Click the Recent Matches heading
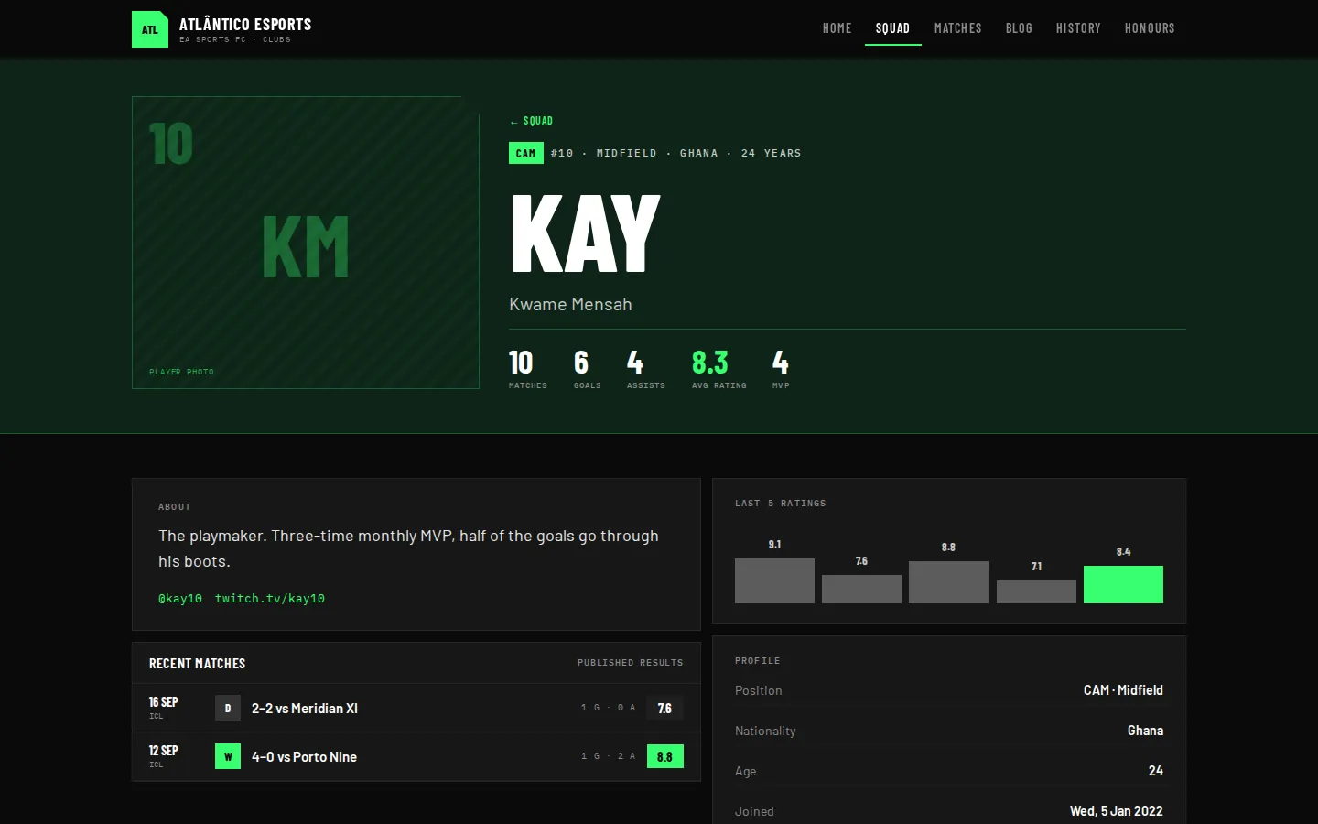Screen dimensions: 1318x824 click(x=198, y=664)
